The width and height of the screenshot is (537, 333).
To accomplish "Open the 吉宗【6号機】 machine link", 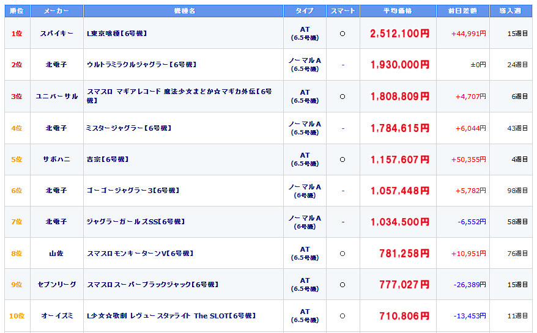I will (x=108, y=159).
